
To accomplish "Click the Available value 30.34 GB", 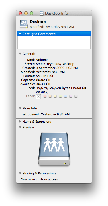I will point(43,84).
